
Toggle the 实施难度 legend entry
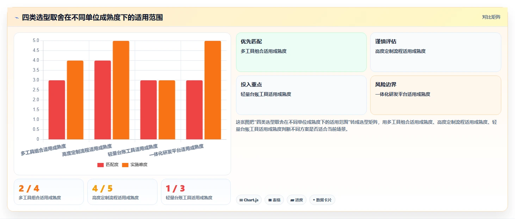[135, 165]
